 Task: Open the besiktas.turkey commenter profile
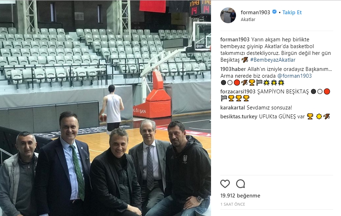(239, 117)
